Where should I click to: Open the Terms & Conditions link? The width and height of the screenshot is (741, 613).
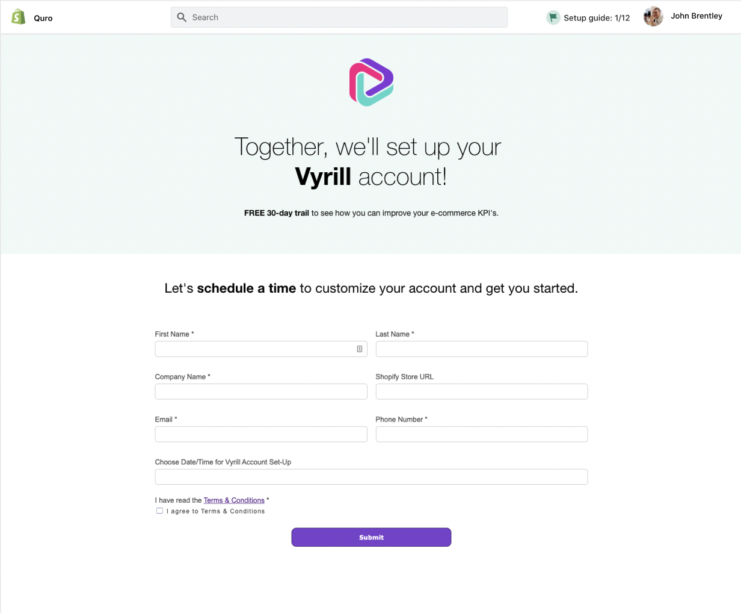tap(234, 500)
